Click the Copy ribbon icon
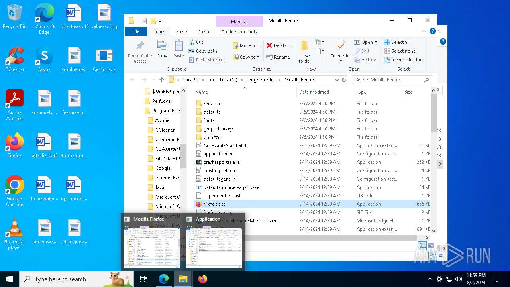Image resolution: width=510 pixels, height=287 pixels. [162, 49]
